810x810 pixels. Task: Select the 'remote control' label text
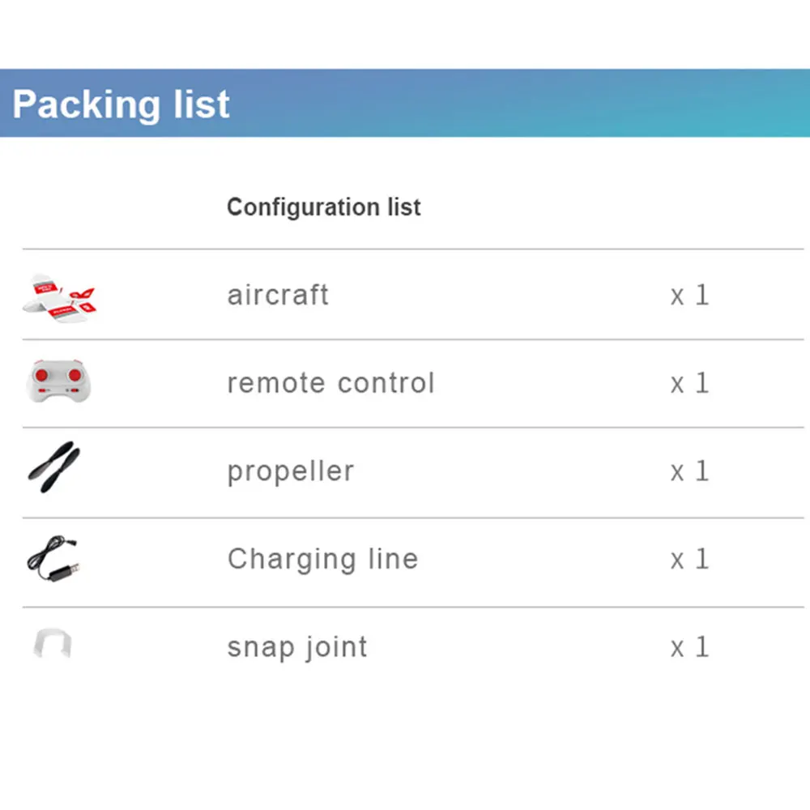click(x=331, y=383)
